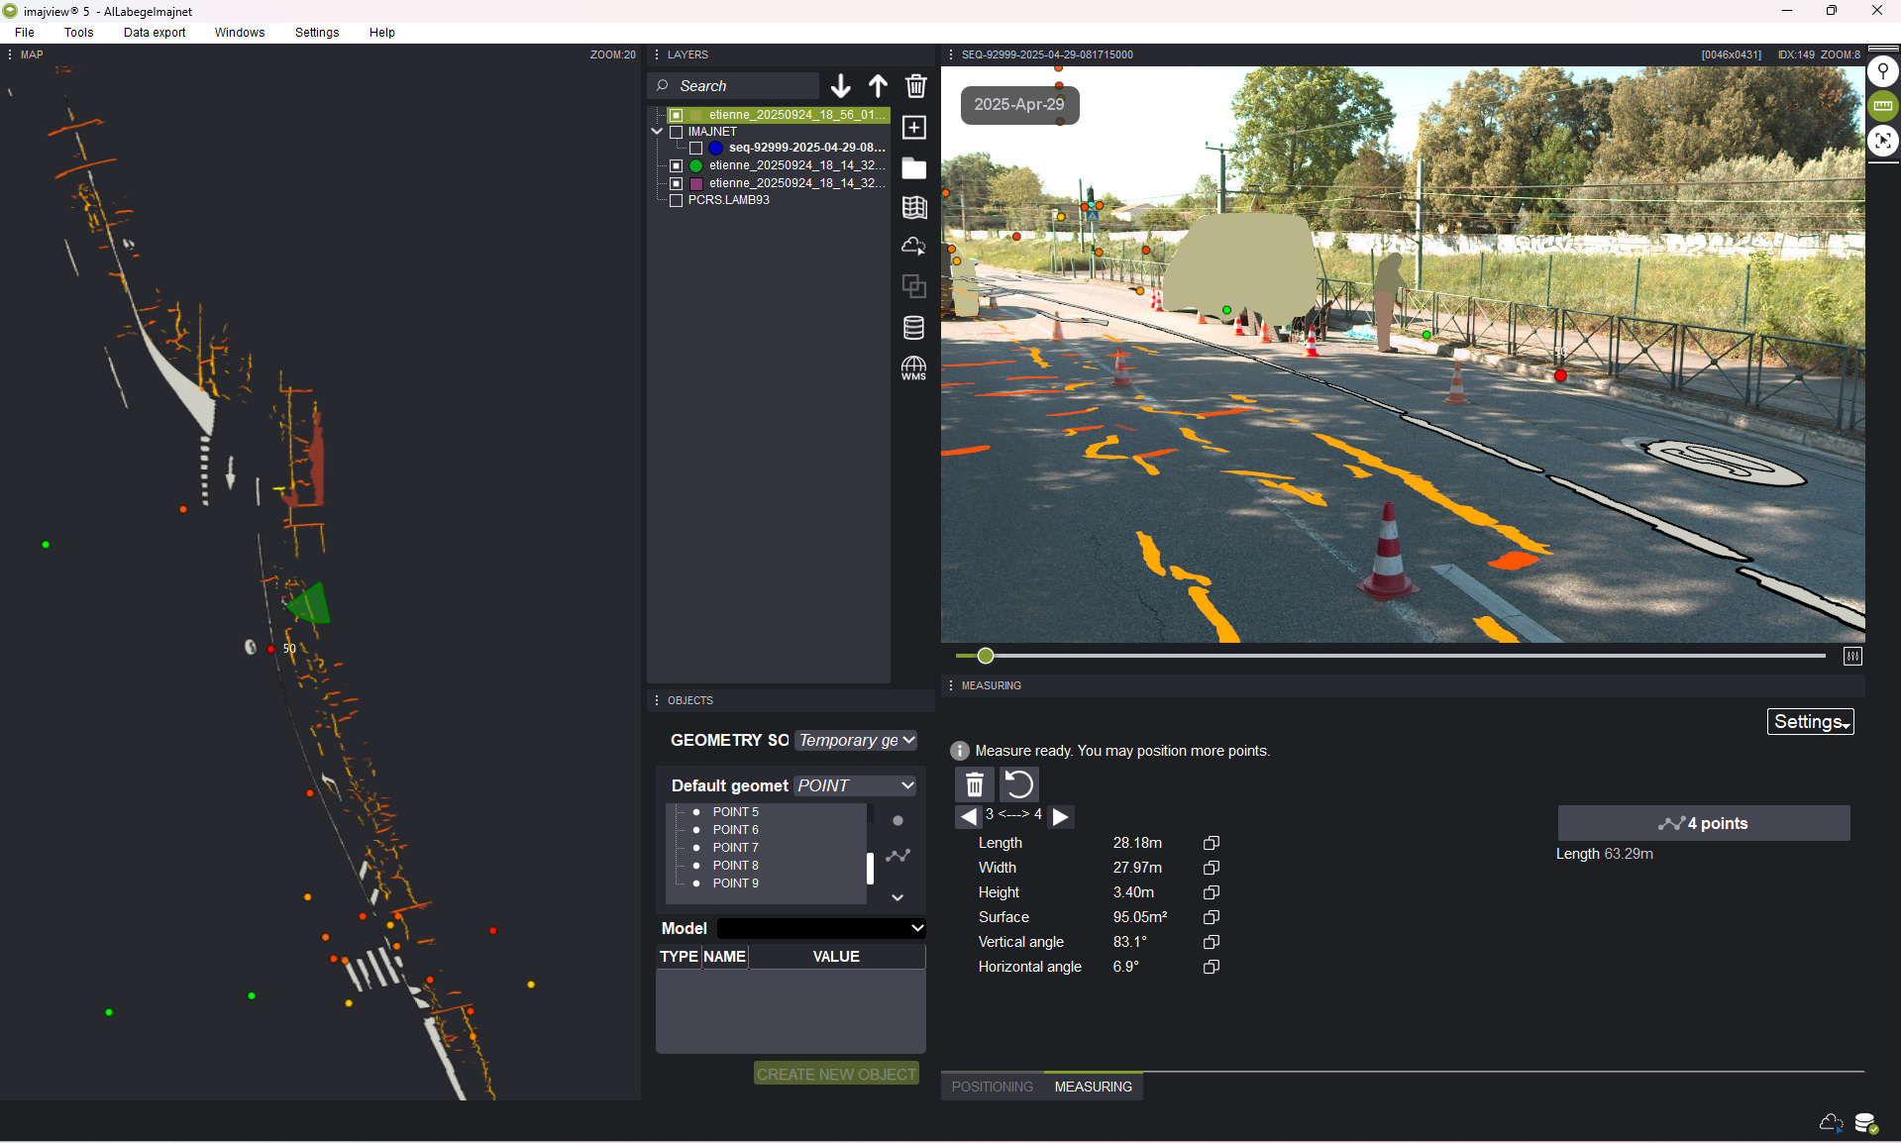Click the image sequence slider handle
The height and width of the screenshot is (1143, 1901).
tap(985, 656)
